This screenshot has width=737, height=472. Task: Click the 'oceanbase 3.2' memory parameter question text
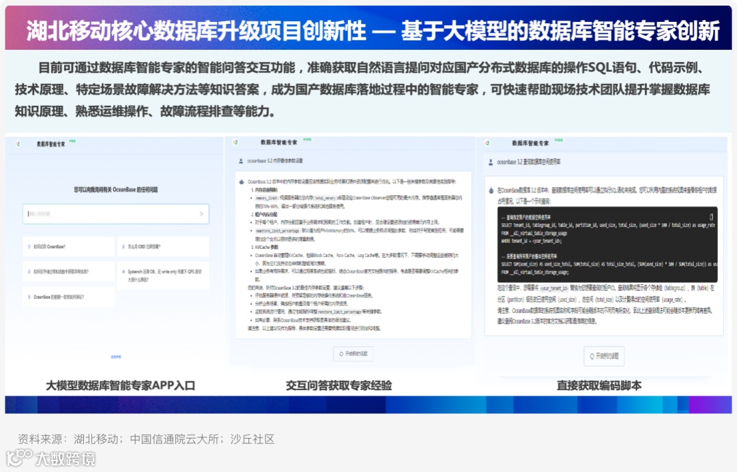point(275,160)
